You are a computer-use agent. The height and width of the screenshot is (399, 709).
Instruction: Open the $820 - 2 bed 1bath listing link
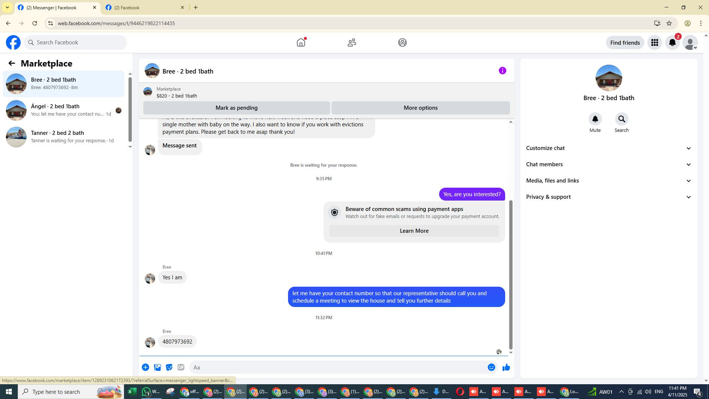tap(177, 96)
